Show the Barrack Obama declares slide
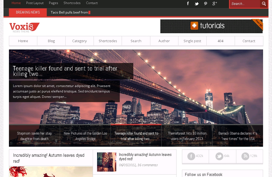The image size is (272, 177). click(238, 136)
